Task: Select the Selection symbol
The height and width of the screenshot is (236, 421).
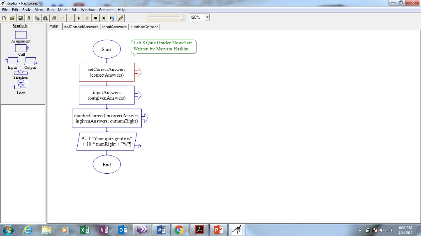Action: [x=21, y=73]
